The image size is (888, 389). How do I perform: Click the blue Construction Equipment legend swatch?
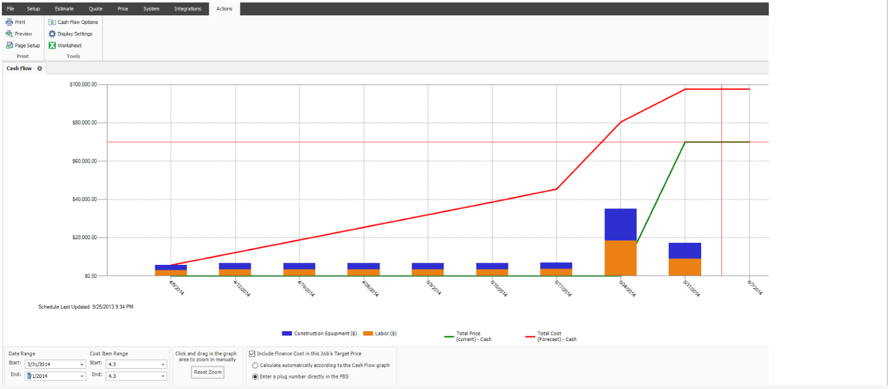pos(286,334)
